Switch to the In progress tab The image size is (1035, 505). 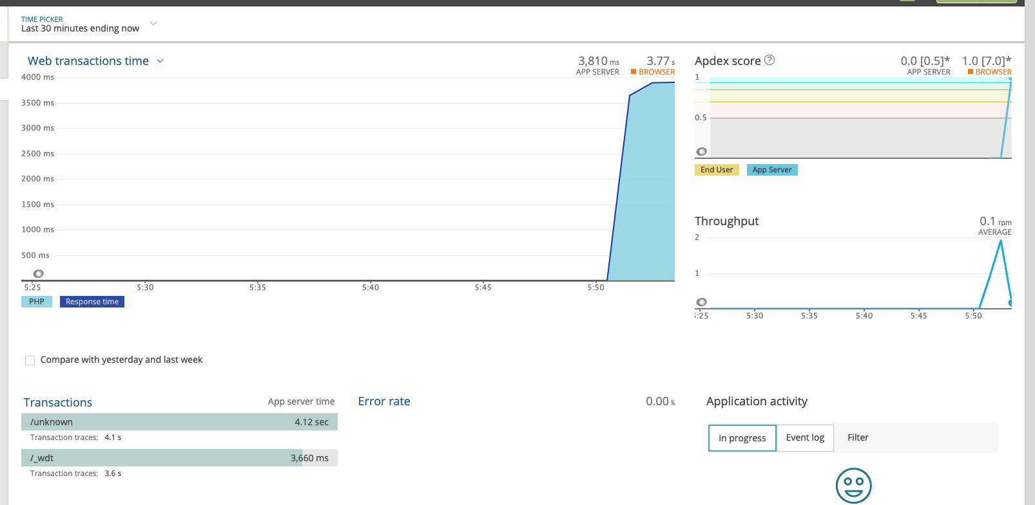click(742, 438)
